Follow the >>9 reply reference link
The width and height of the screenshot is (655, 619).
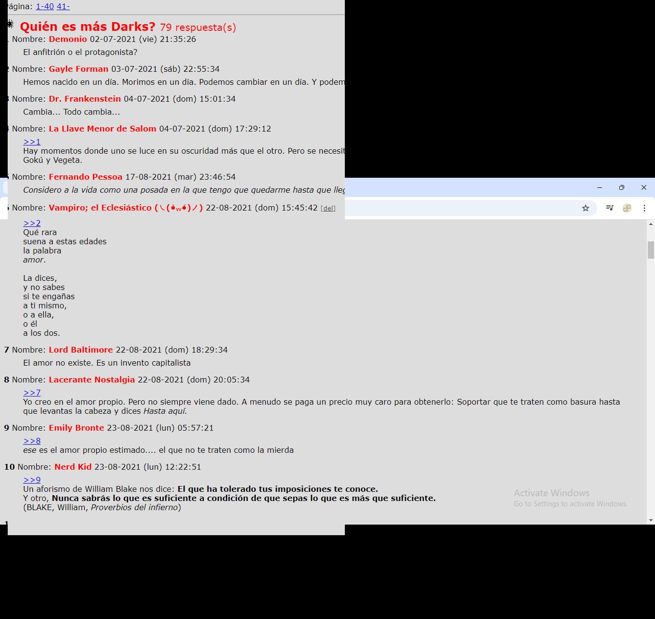32,480
